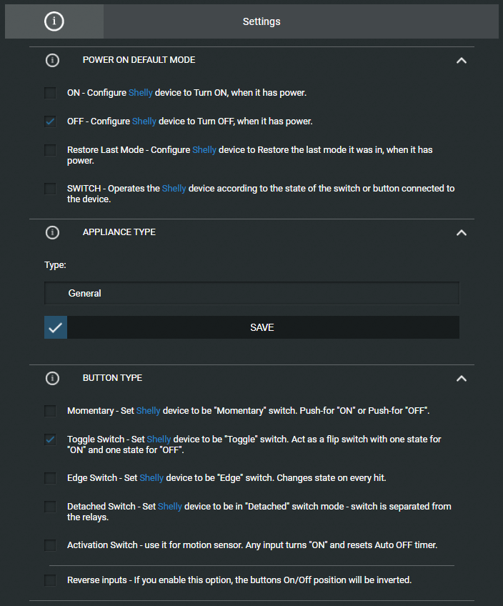503x606 pixels.
Task: Click the SAVE button for appliance type
Action: [x=263, y=327]
